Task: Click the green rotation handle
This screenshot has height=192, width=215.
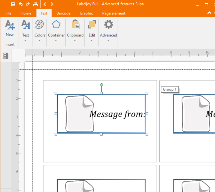Action: point(102,85)
